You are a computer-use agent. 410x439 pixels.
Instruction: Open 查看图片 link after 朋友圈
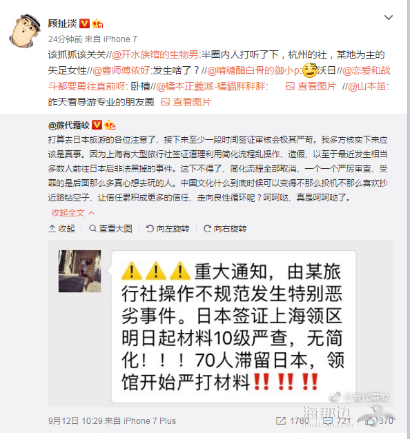point(186,102)
